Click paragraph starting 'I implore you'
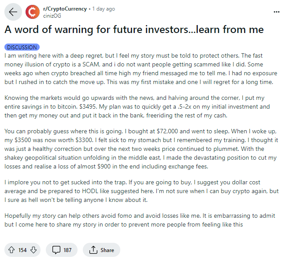 click(141, 191)
